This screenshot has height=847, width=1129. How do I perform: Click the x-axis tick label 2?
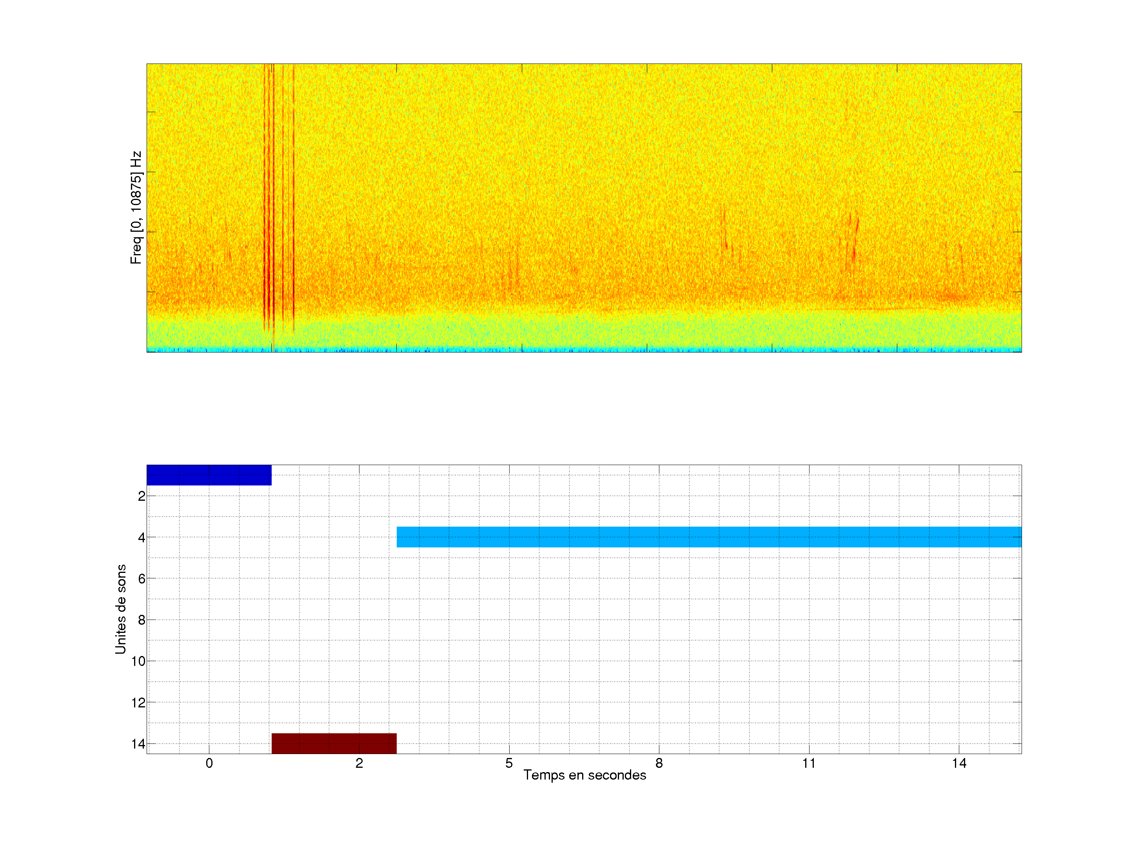pos(359,763)
